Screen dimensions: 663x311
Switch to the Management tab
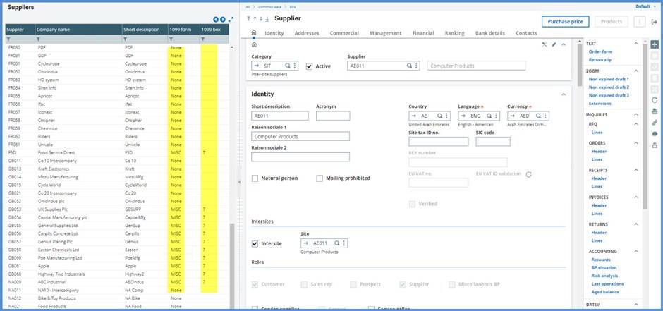385,33
